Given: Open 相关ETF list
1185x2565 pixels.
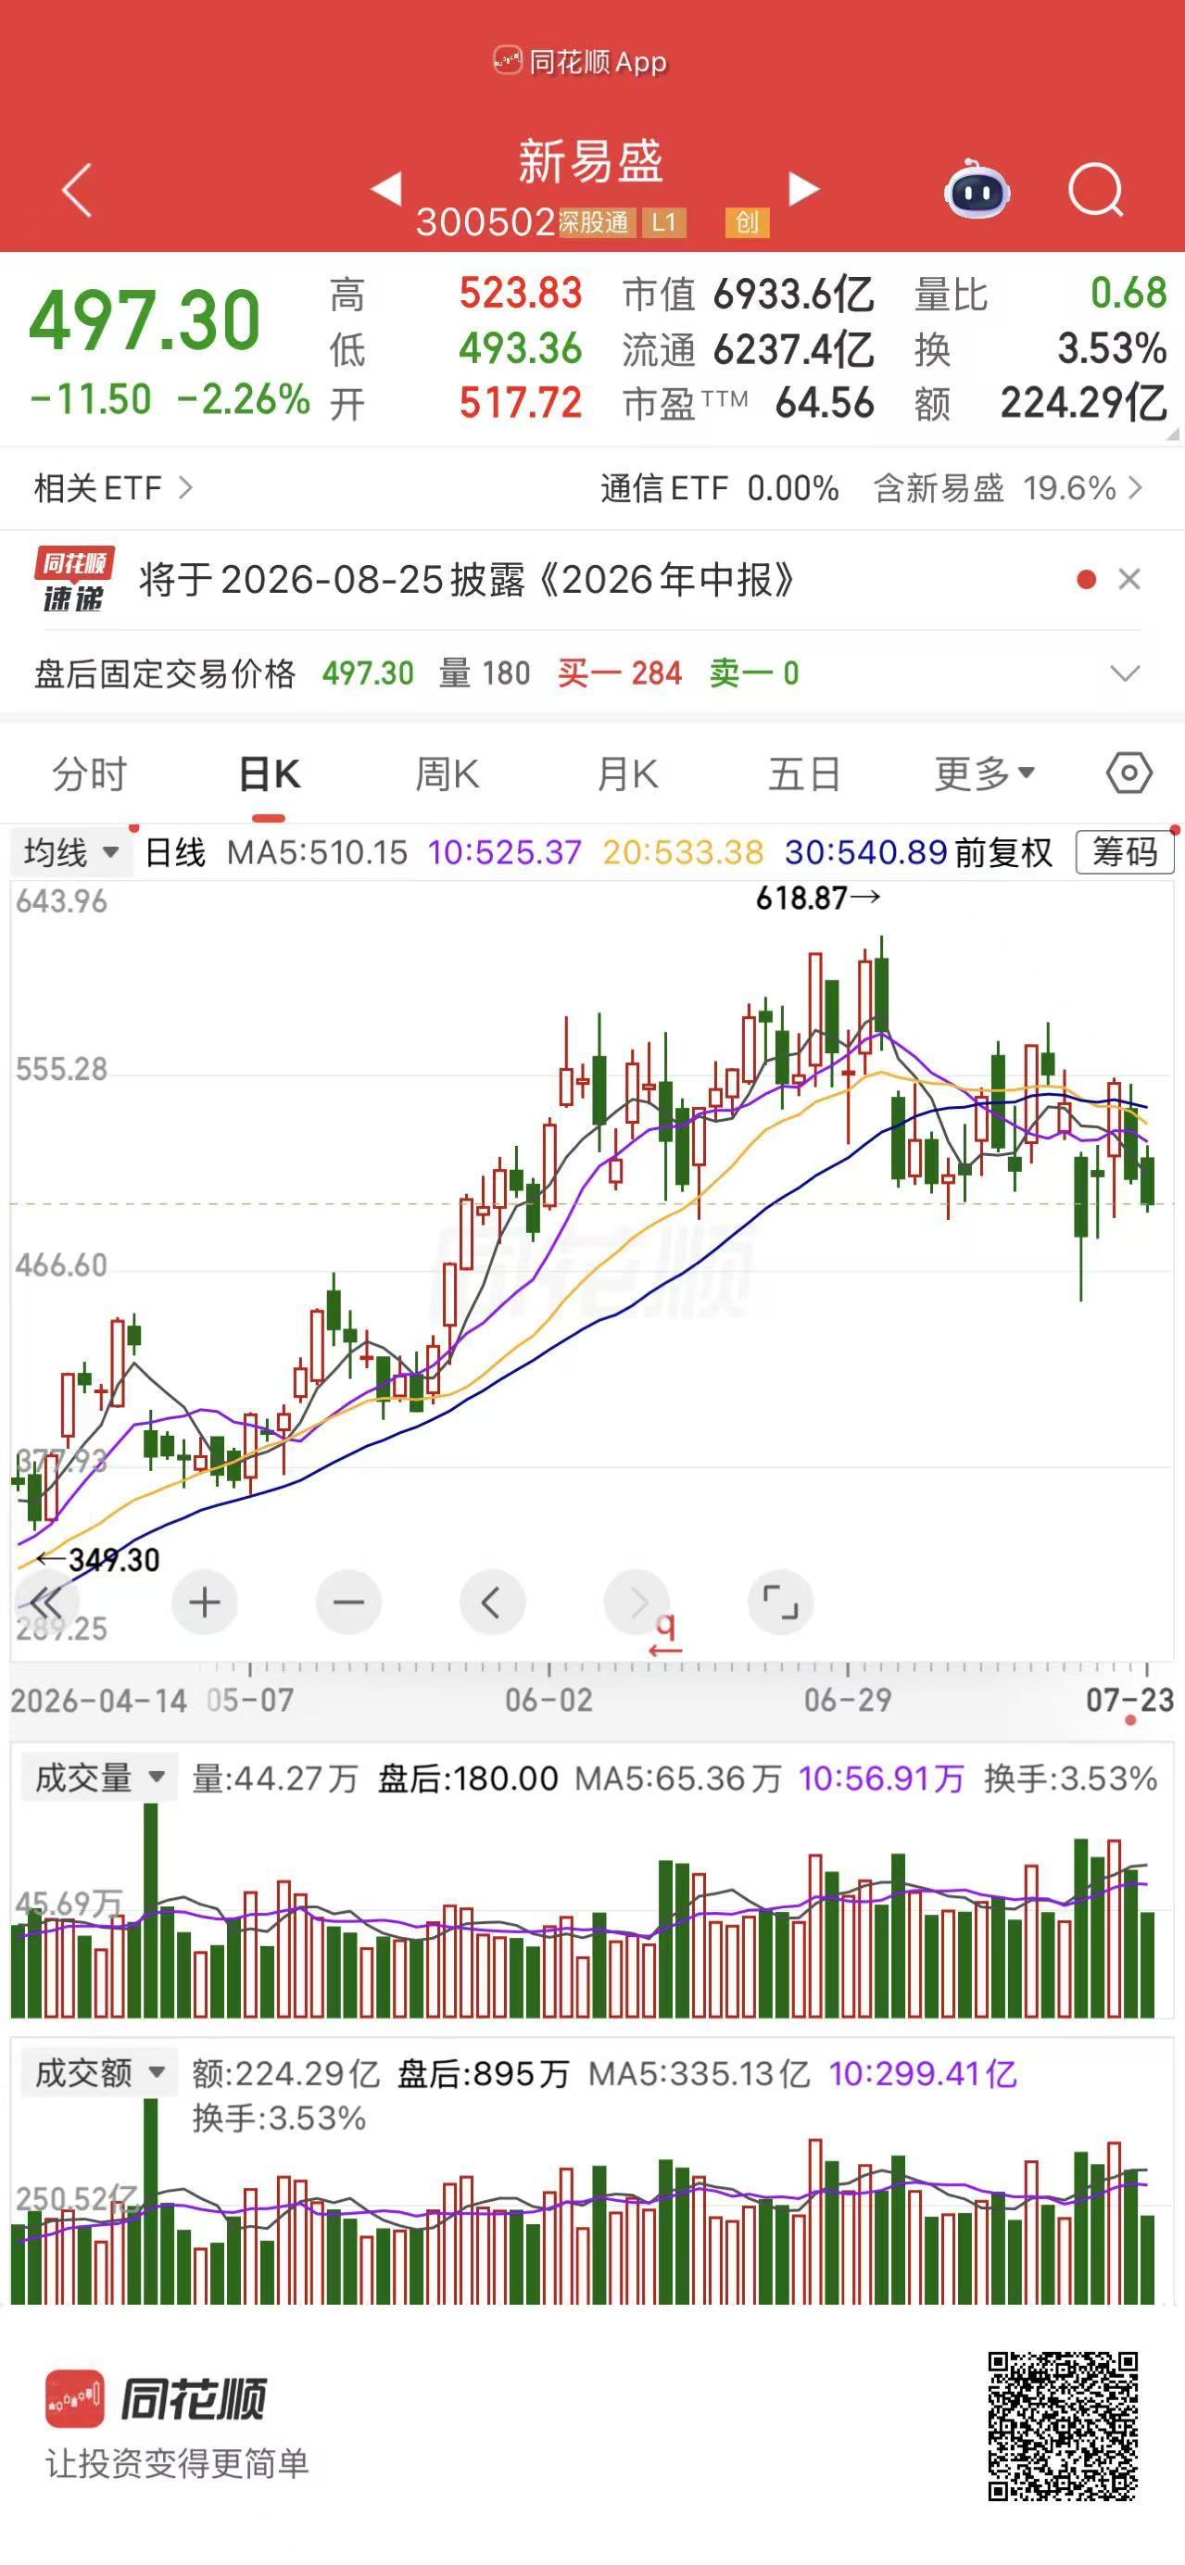Looking at the screenshot, I should [112, 488].
